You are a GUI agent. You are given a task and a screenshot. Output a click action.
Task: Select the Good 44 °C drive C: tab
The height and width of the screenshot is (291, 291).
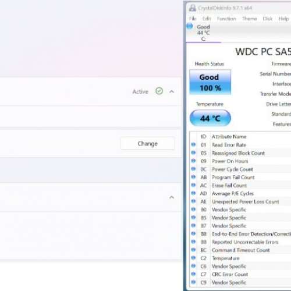[203, 33]
